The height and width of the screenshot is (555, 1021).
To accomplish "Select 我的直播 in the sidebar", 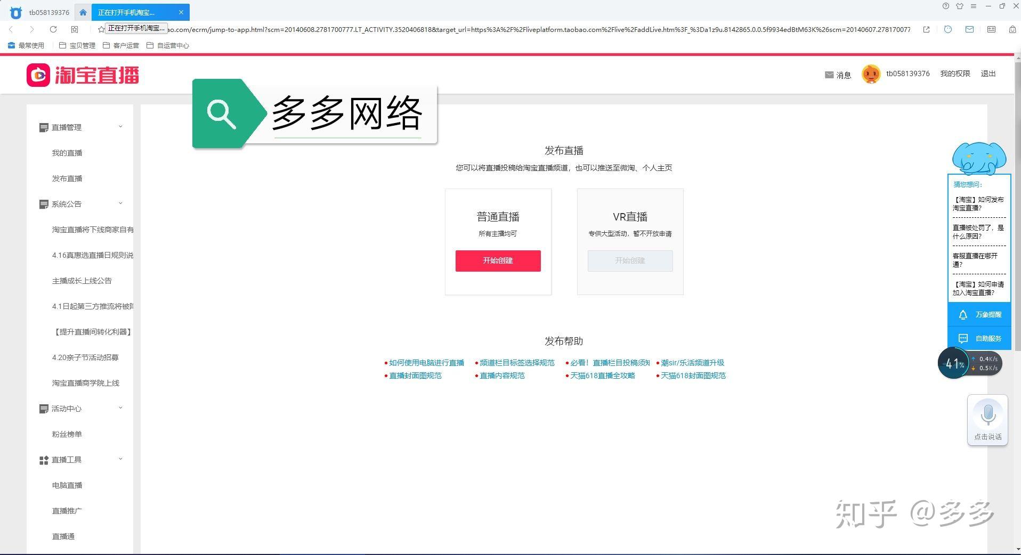I will coord(67,153).
